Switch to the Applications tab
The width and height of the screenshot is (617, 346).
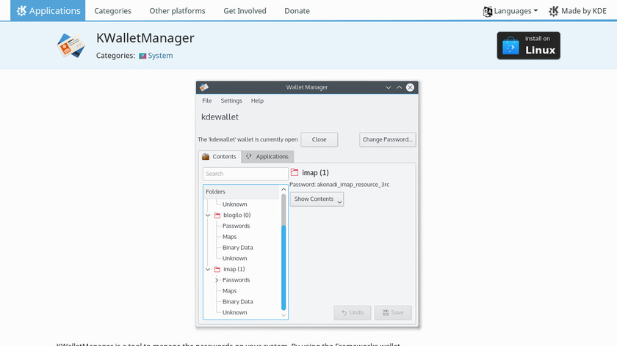pyautogui.click(x=267, y=156)
